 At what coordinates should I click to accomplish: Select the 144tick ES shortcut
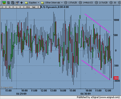tap(88, 3)
